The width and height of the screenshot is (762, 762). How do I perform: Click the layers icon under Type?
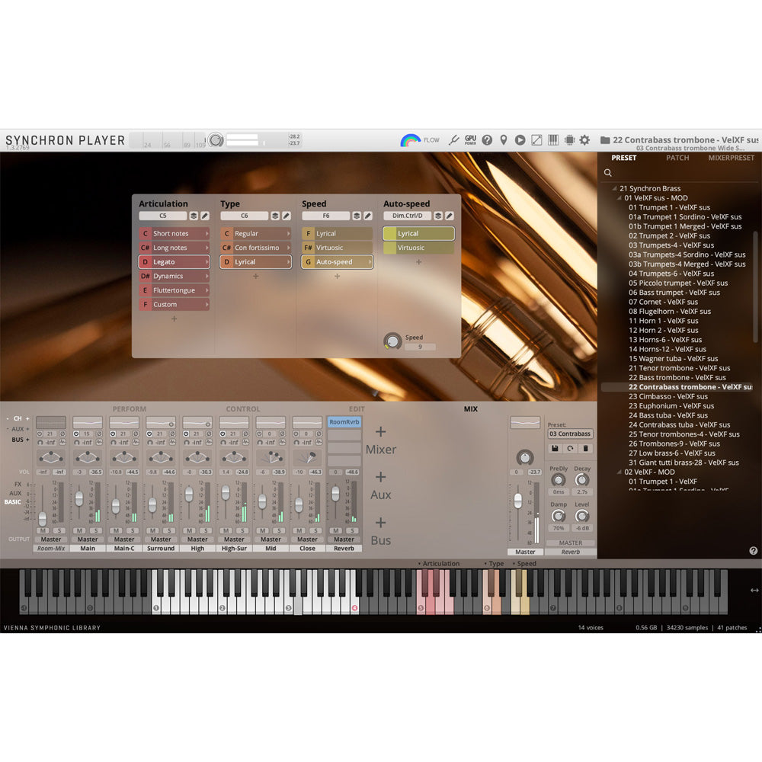coord(275,216)
